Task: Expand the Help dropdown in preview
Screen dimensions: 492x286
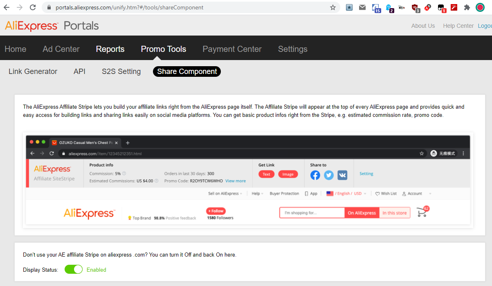Action: 257,194
